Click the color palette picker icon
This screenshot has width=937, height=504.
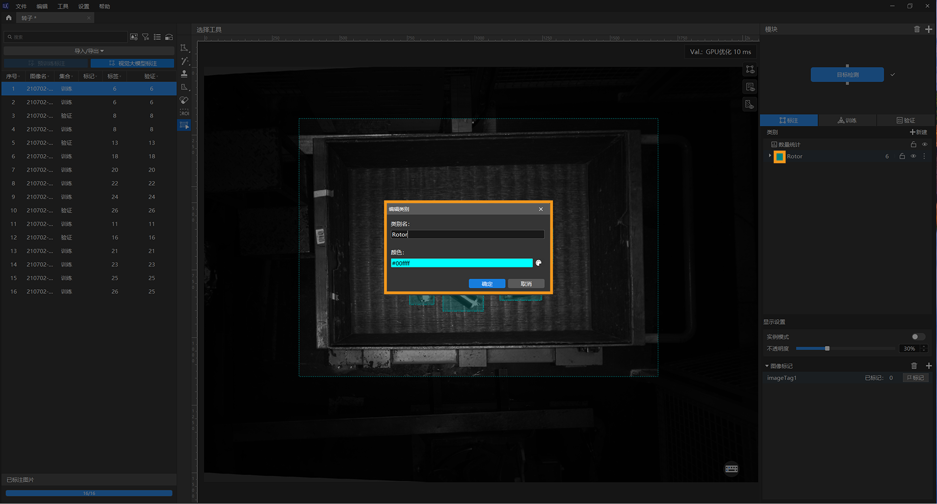(538, 263)
